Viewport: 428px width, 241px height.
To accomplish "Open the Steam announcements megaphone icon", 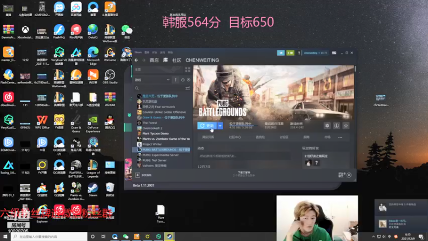I will (x=280, y=52).
